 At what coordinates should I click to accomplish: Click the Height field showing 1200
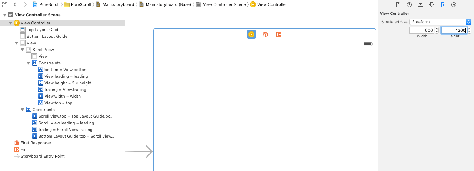[x=454, y=30]
